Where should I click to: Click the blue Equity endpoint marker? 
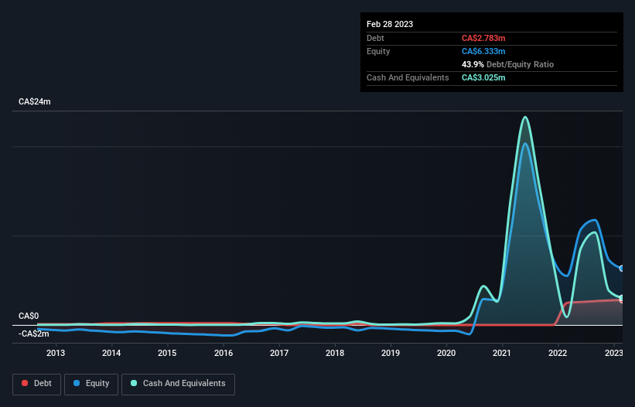pyautogui.click(x=622, y=268)
